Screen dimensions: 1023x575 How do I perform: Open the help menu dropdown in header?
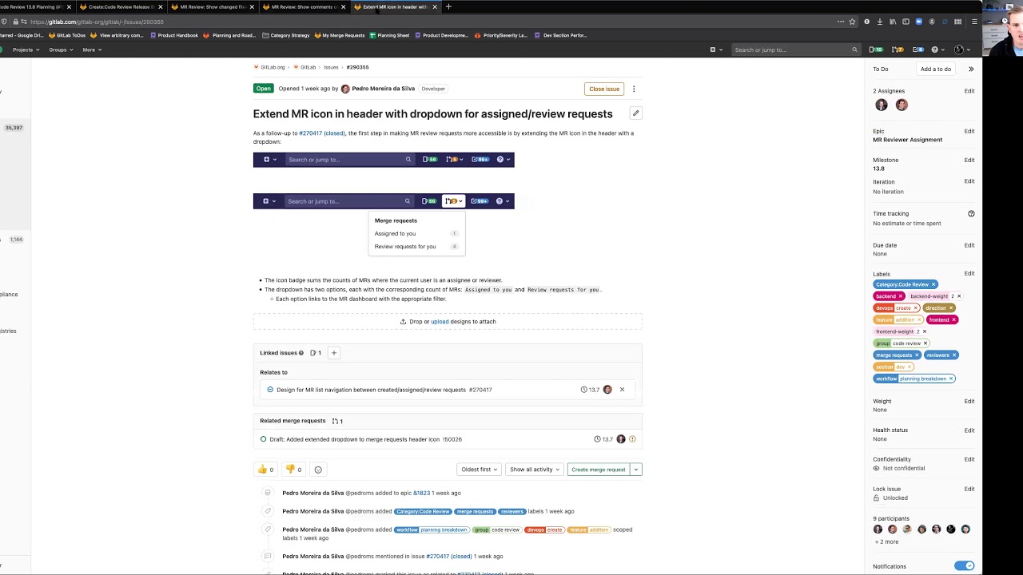pyautogui.click(x=937, y=50)
